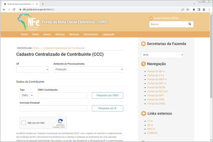Open the NFC-e external link
The image size is (213, 142).
point(151,129)
